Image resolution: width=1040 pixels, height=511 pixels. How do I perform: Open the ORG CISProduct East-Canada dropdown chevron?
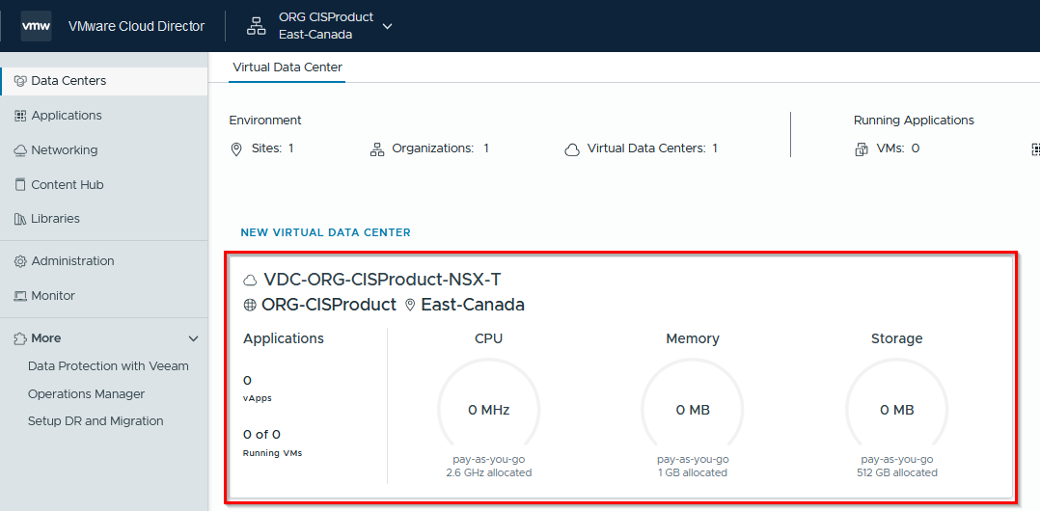[388, 26]
